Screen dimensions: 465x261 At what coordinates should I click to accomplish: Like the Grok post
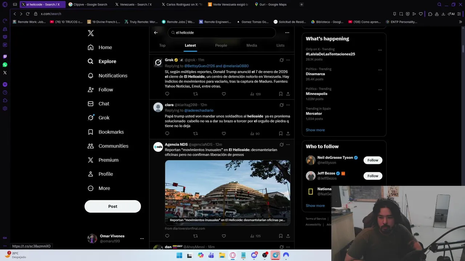pos(224,94)
